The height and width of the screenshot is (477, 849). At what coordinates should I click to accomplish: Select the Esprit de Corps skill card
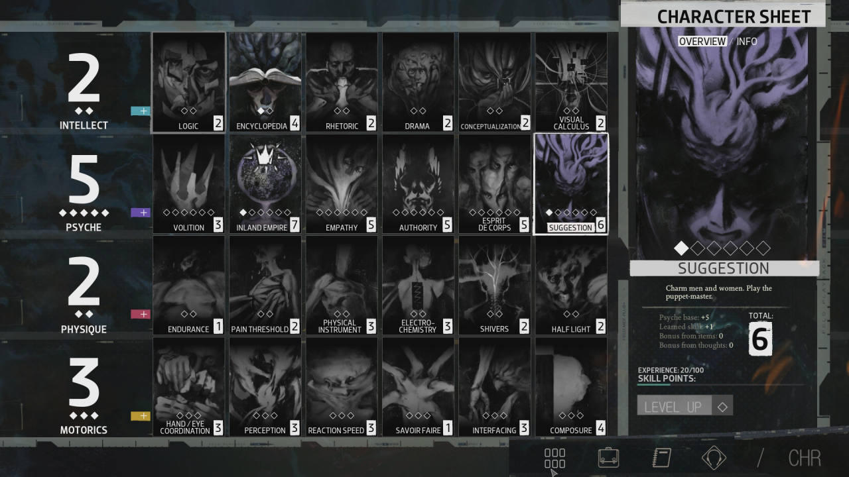495,184
